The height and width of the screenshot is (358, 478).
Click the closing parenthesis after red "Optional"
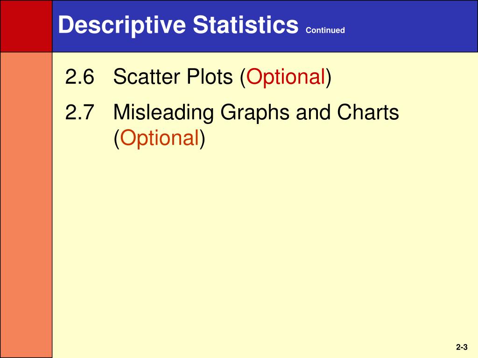coord(328,77)
